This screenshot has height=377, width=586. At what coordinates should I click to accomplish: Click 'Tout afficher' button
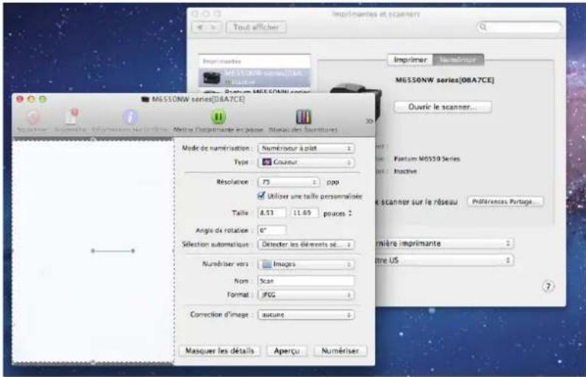[x=256, y=27]
